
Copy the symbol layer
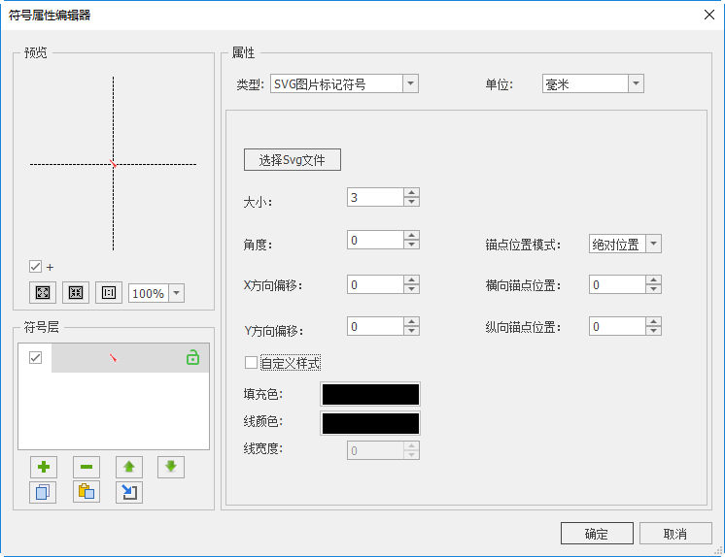43,492
